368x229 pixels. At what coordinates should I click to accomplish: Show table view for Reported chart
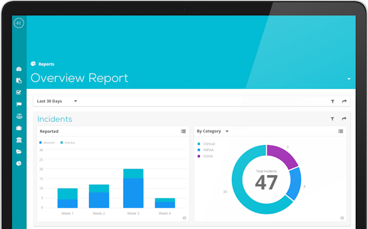click(x=183, y=131)
